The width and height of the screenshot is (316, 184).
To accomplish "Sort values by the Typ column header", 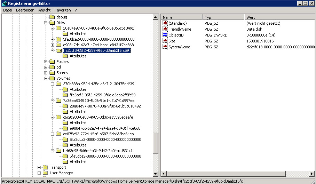I will [x=223, y=17].
